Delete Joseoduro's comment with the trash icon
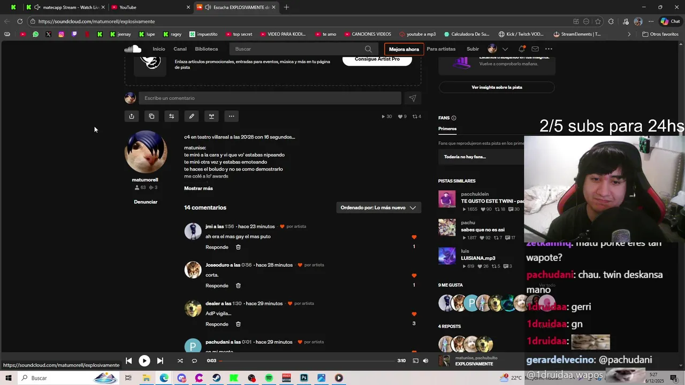This screenshot has width=685, height=385. coord(238,286)
